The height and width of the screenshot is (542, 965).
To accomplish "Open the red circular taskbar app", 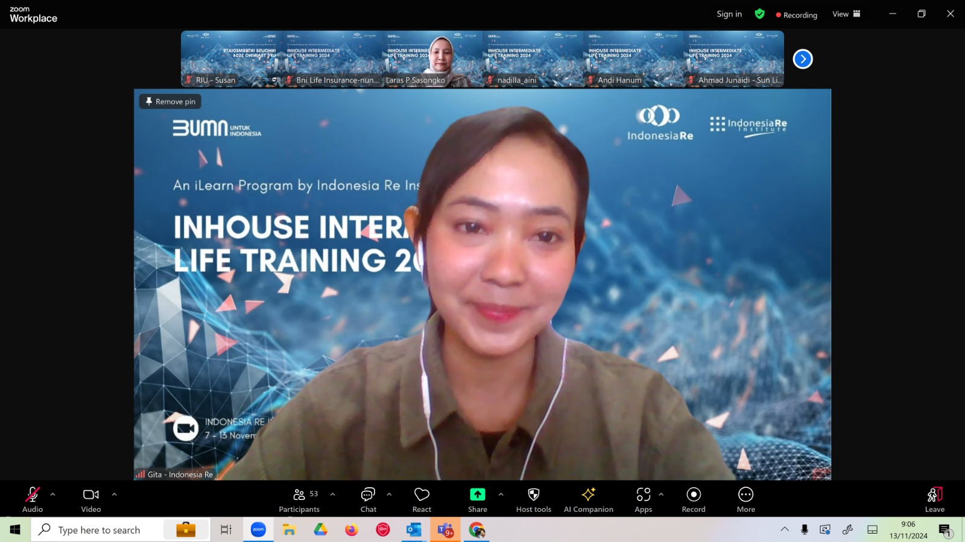I will click(383, 530).
